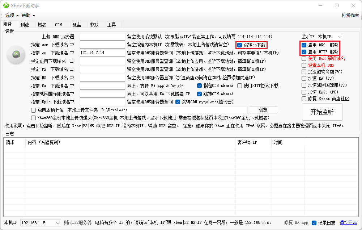The height and width of the screenshot is (230, 362).
Task: Enable 设置本机 DNS checkbox
Action: point(304,66)
